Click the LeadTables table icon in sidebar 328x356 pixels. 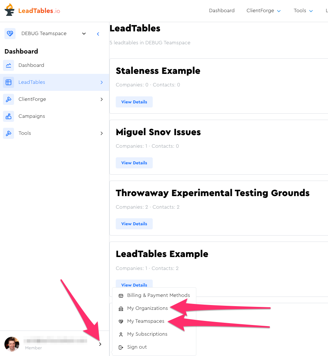[x=9, y=82]
